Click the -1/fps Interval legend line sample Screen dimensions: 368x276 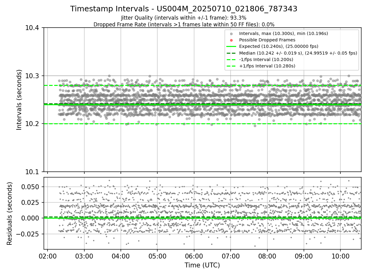[231, 59]
